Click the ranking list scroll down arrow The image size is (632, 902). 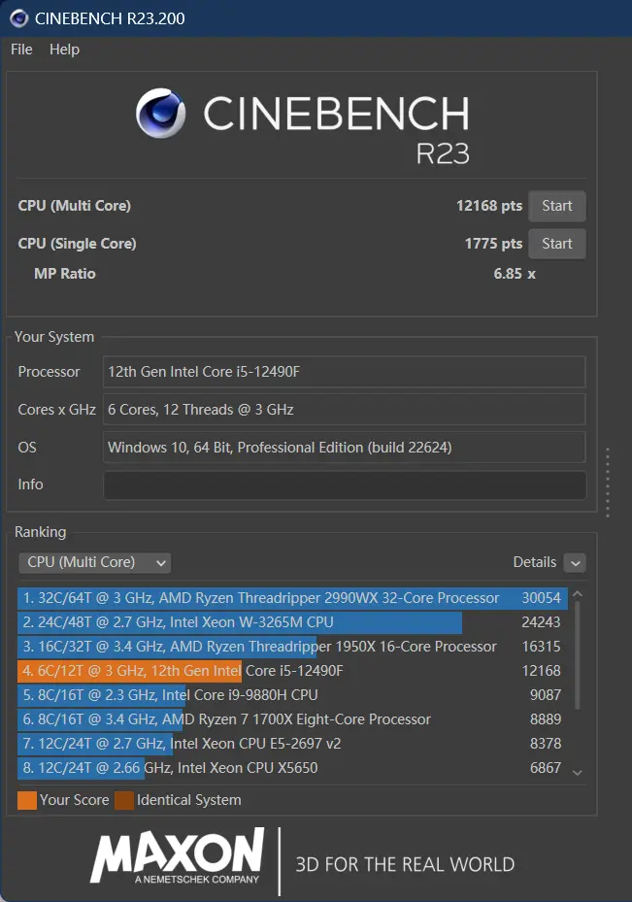click(578, 773)
